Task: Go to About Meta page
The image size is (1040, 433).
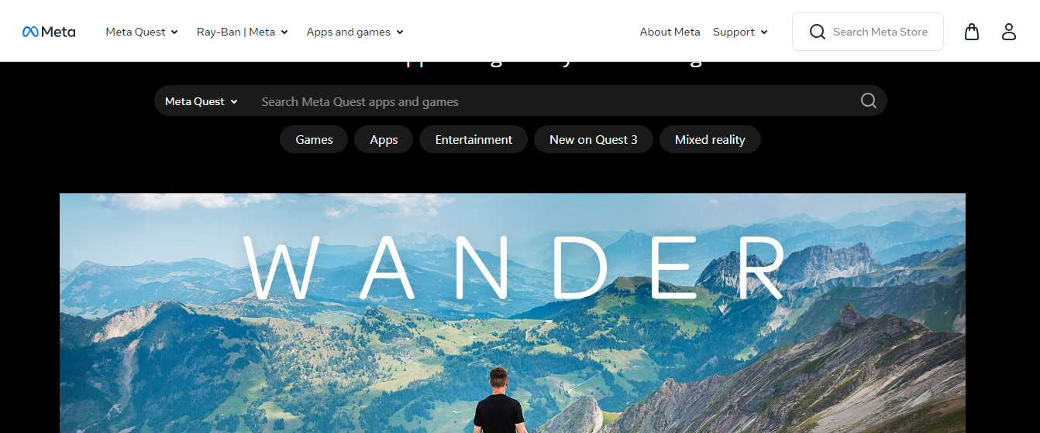Action: 670,32
